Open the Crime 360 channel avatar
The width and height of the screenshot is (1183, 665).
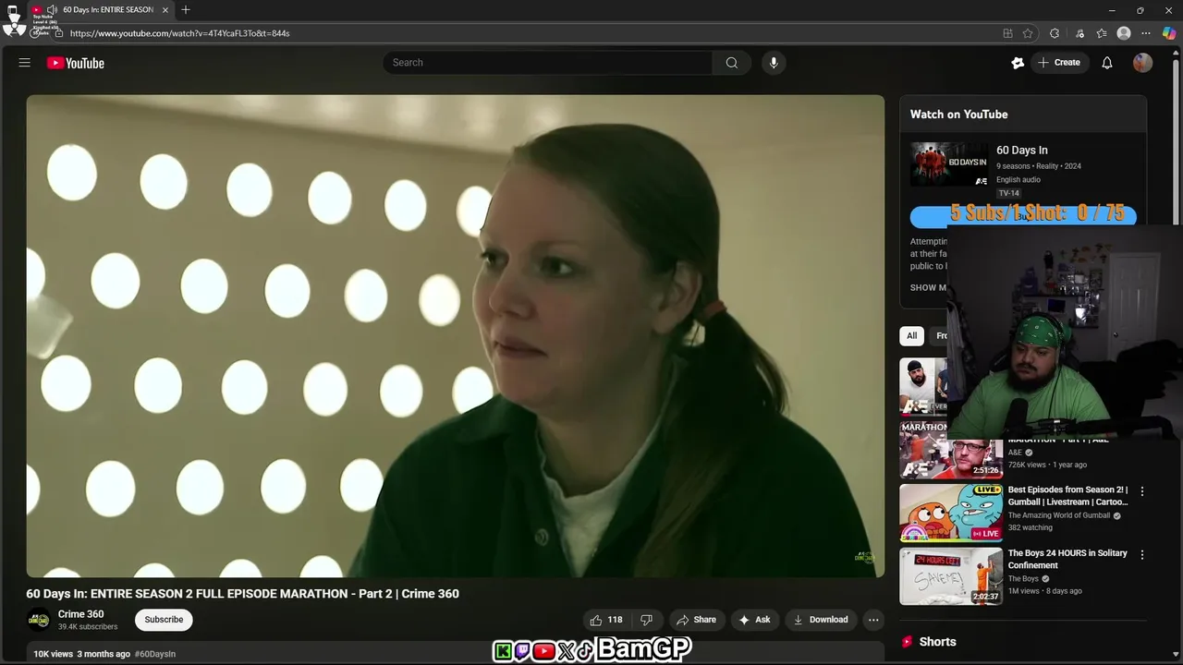pyautogui.click(x=38, y=620)
